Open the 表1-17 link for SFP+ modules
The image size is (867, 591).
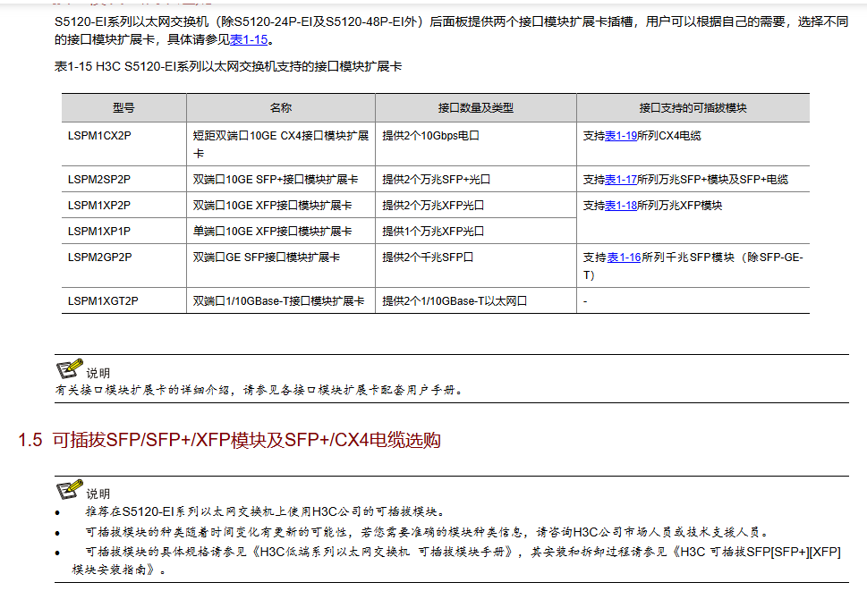click(621, 180)
